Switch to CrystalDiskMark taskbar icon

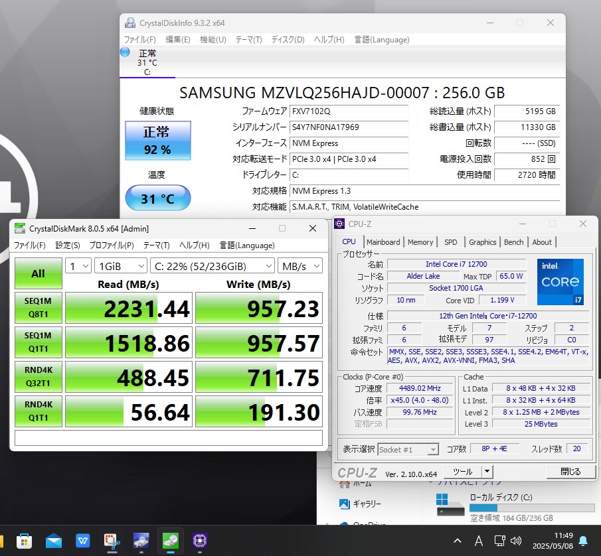(x=171, y=541)
